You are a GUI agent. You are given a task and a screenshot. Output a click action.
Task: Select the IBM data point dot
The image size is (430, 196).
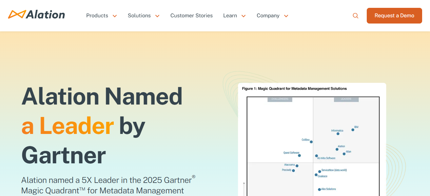[x=353, y=130]
